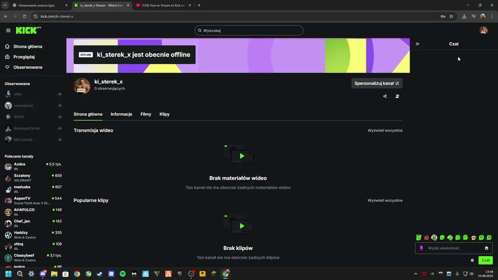Switch to the Klipy tab
Viewport: 498px width, 280px height.
tap(165, 114)
